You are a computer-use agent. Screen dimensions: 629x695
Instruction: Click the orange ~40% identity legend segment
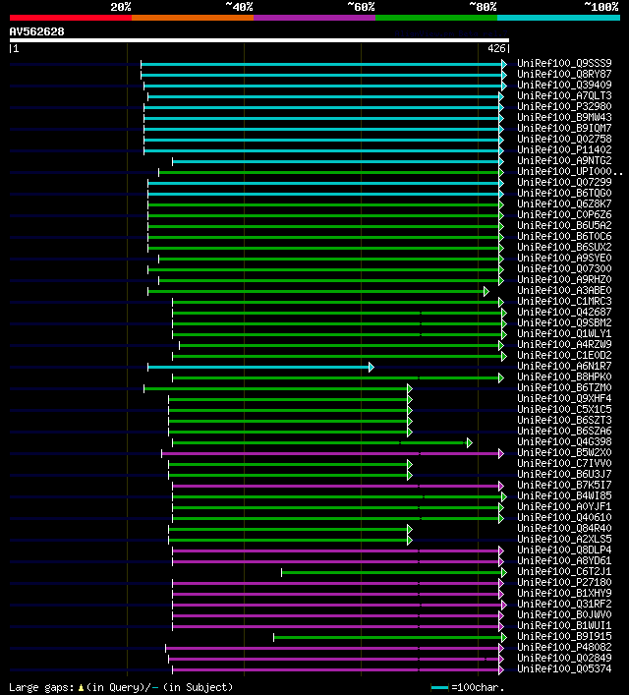193,18
